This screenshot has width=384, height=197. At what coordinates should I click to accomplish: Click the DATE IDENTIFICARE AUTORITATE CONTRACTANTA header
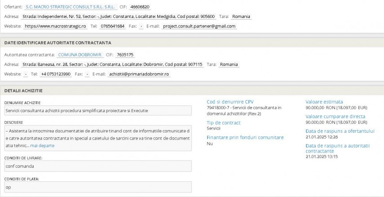tap(57, 43)
